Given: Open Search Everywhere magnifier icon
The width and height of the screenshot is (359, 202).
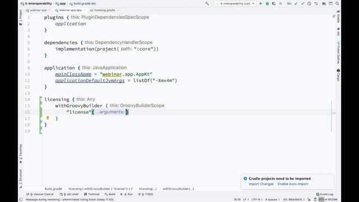Looking at the screenshot, I should point(337,4).
